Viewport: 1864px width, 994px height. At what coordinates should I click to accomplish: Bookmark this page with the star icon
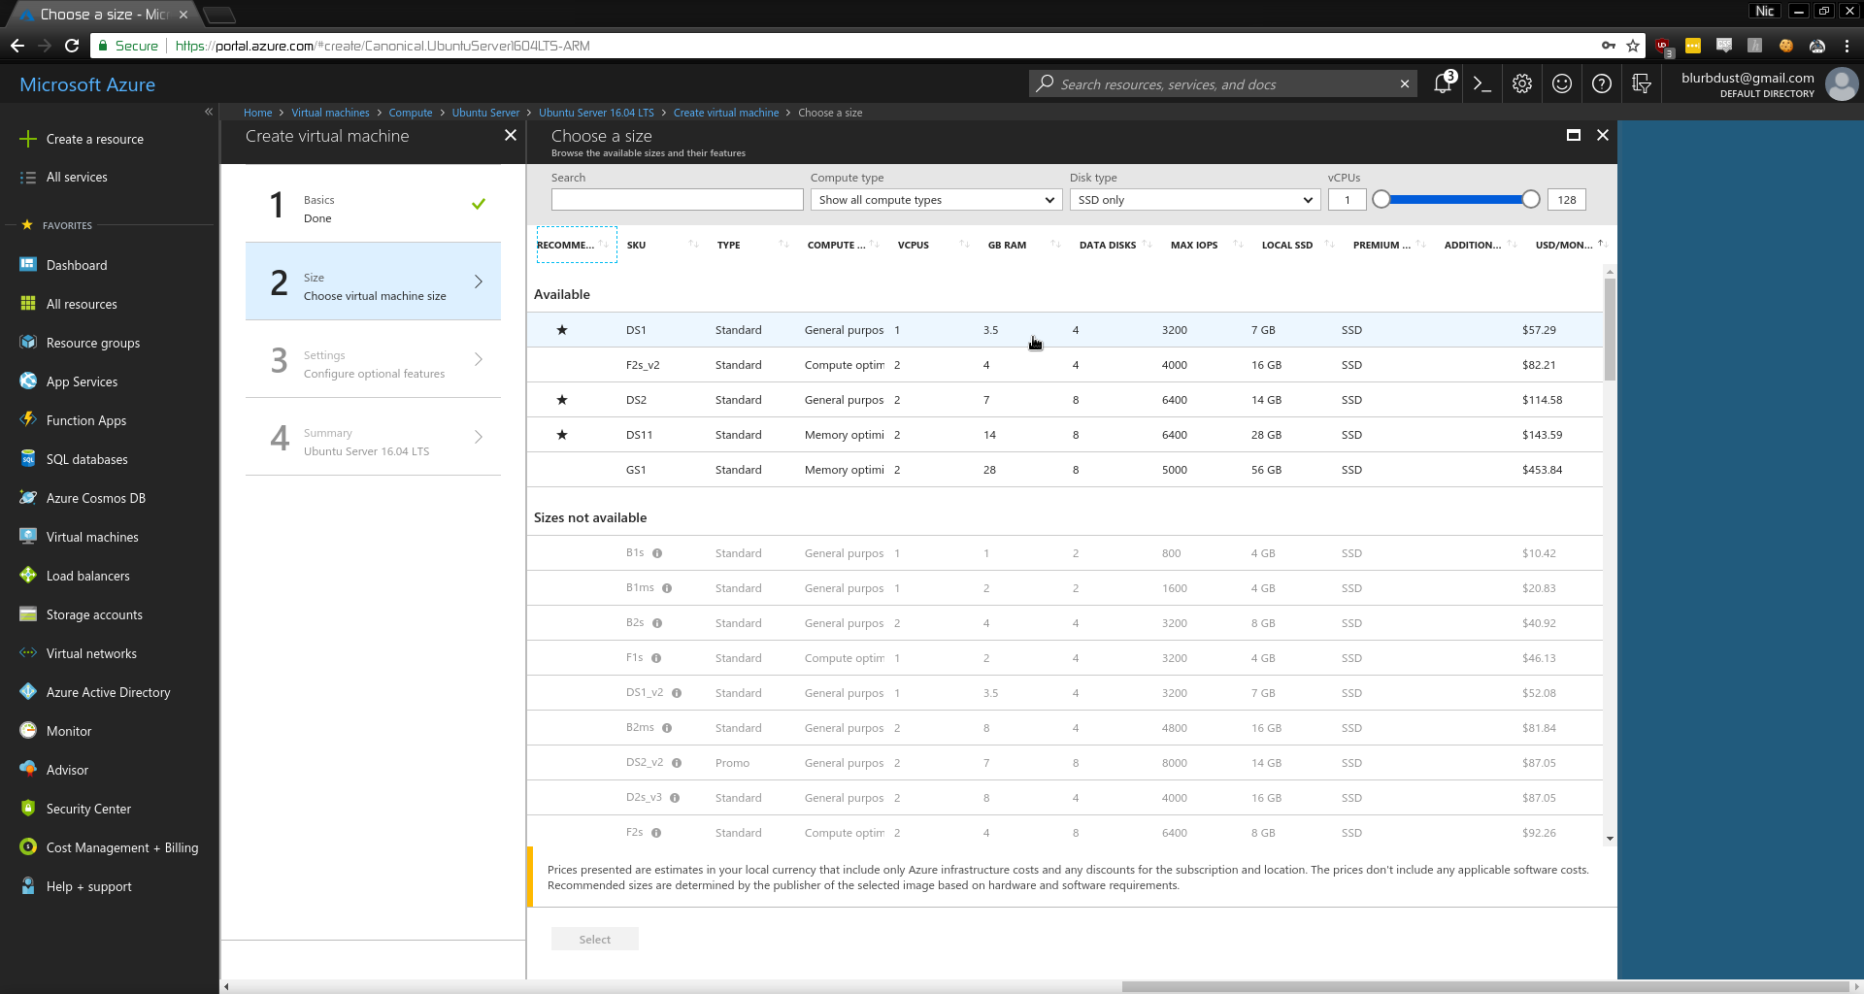coord(1633,46)
